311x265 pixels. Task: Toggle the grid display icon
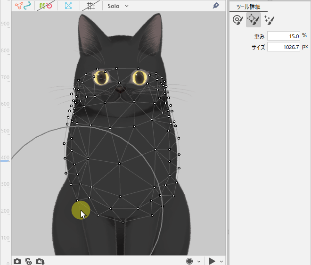click(90, 6)
